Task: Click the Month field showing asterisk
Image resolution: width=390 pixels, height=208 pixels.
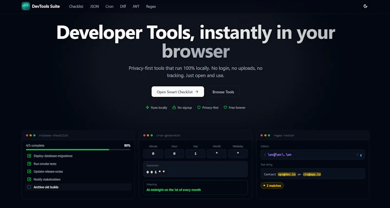Action: tap(216, 153)
